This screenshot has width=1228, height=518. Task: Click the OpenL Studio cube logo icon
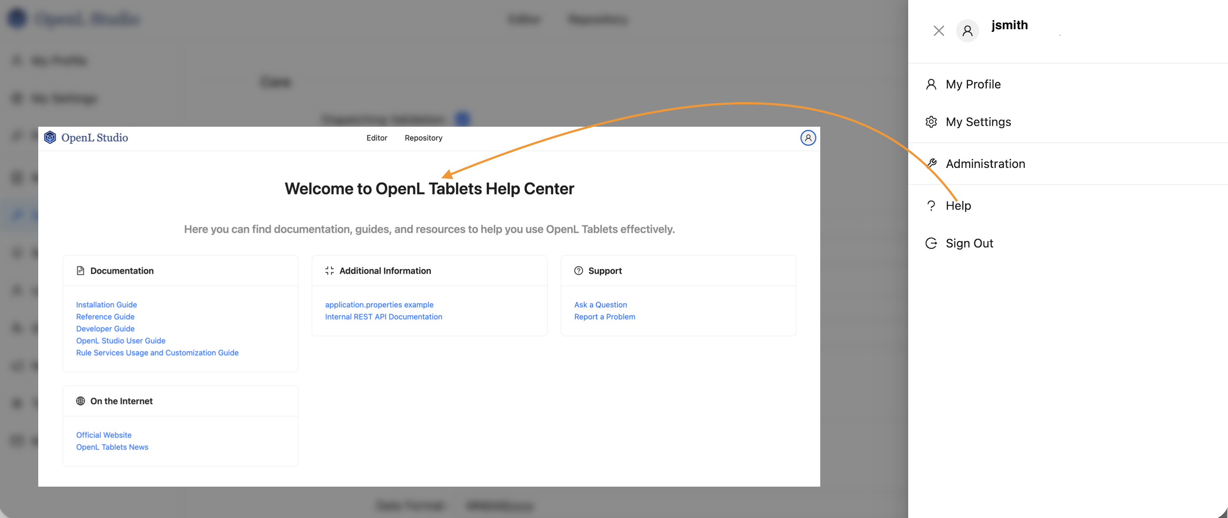(x=50, y=137)
